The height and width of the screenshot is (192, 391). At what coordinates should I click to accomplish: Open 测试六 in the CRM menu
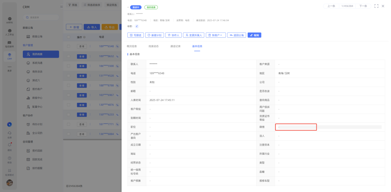click(41, 80)
